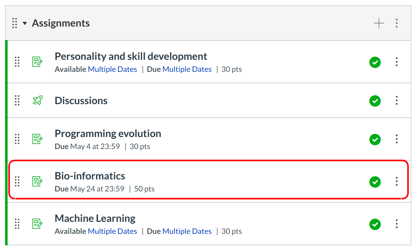417x250 pixels.
Task: Open the Programming evolution options menu
Action: click(x=396, y=139)
